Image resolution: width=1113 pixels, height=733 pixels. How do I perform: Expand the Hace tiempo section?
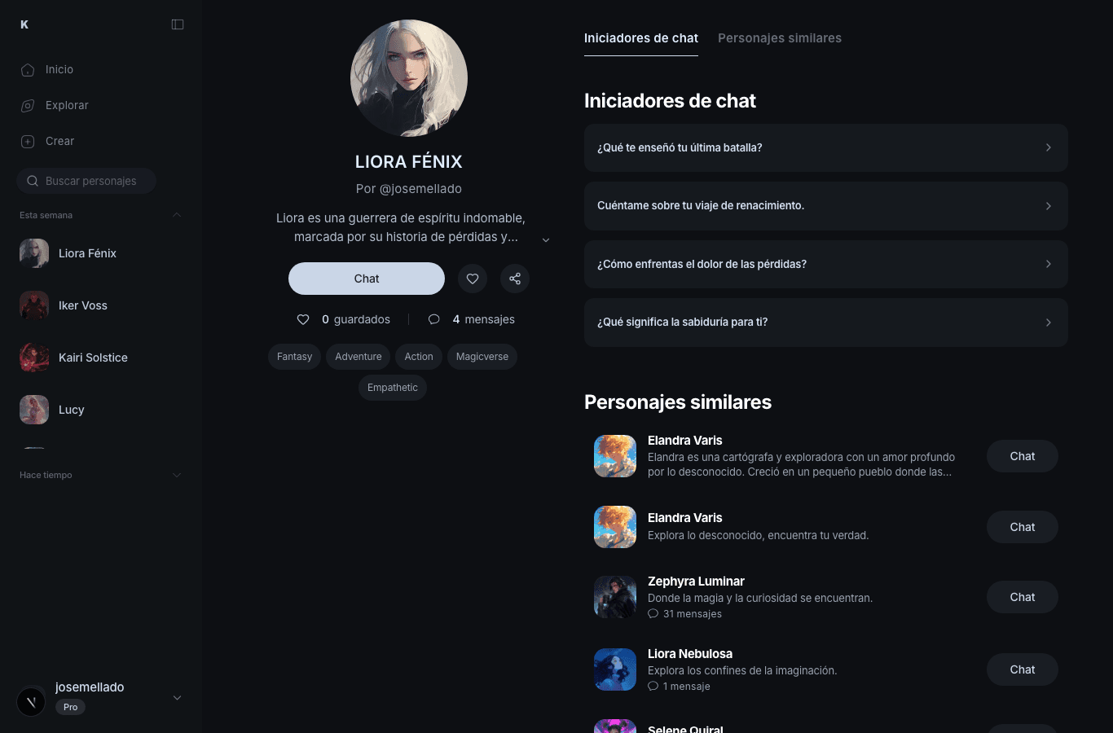click(x=177, y=475)
